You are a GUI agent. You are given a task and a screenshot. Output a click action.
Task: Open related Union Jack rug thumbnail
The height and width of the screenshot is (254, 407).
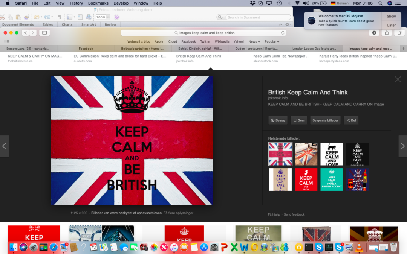(306, 154)
